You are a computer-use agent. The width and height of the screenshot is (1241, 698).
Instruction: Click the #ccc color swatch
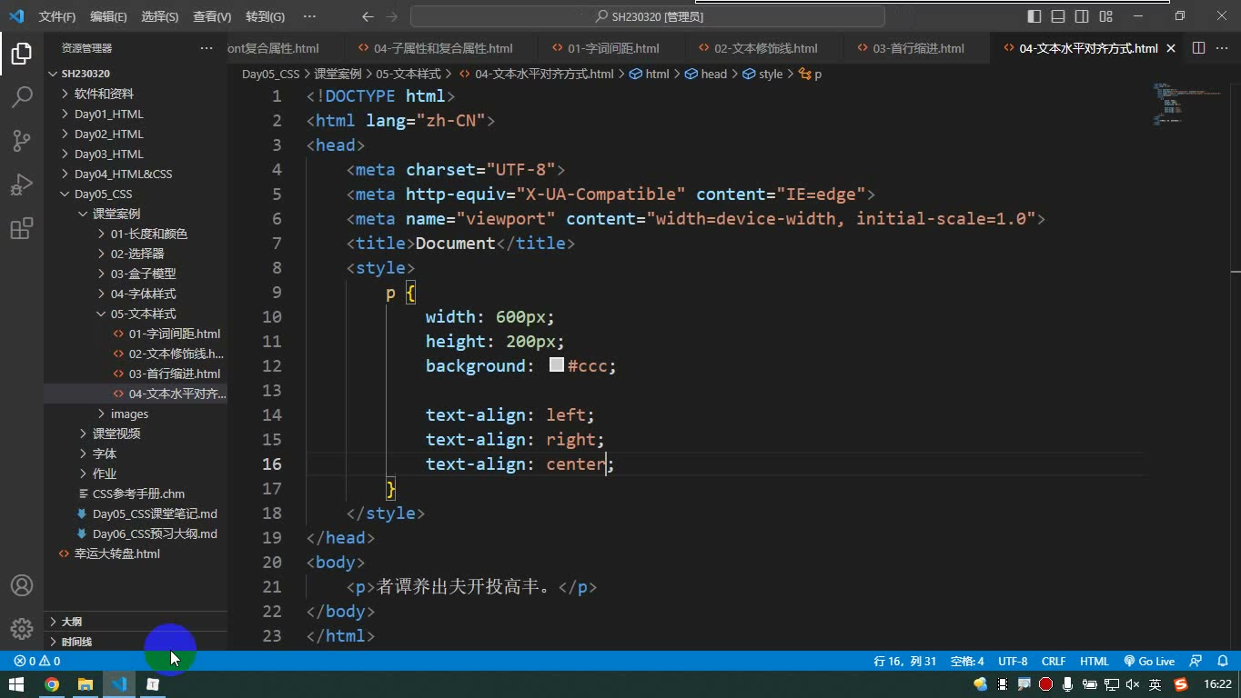click(x=557, y=365)
